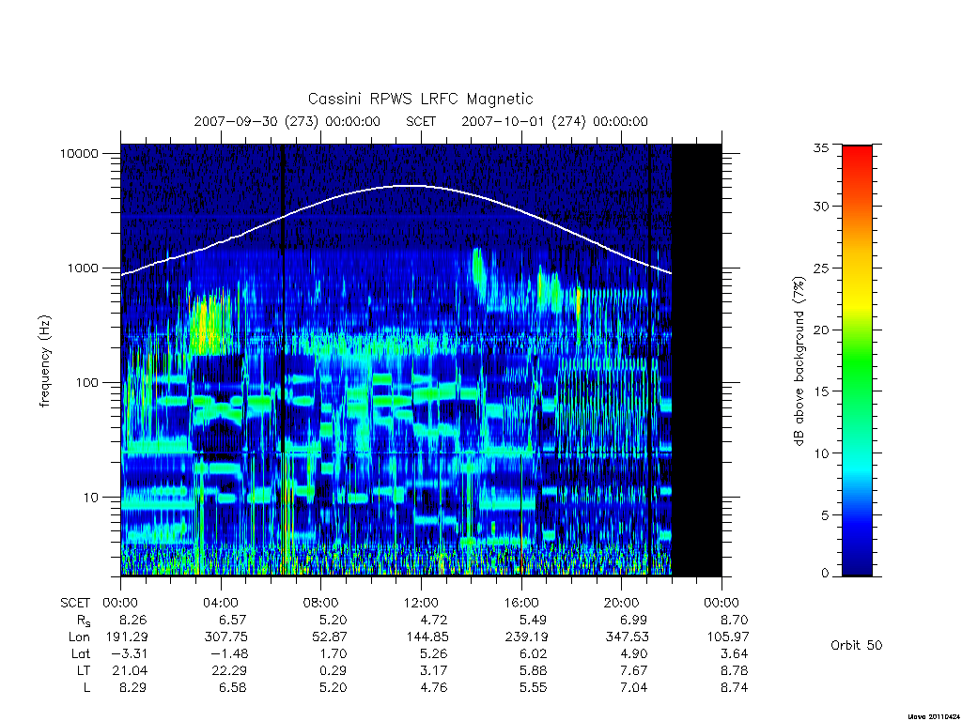The image size is (962, 721).
Task: Click the Lat row label
Action: click(81, 654)
